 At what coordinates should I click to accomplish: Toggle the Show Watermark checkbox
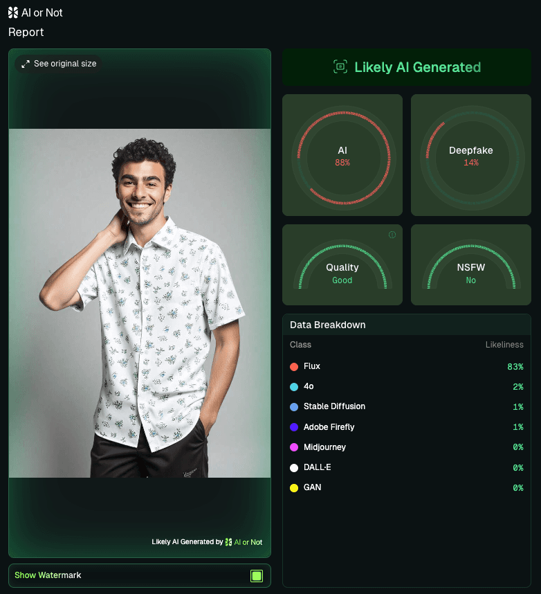pyautogui.click(x=256, y=576)
